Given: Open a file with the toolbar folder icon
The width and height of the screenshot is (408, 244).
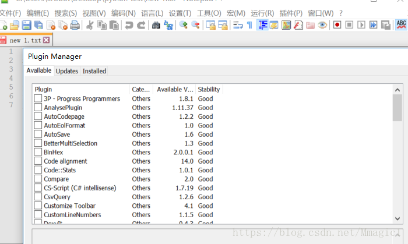Looking at the screenshot, I should point(15,25).
